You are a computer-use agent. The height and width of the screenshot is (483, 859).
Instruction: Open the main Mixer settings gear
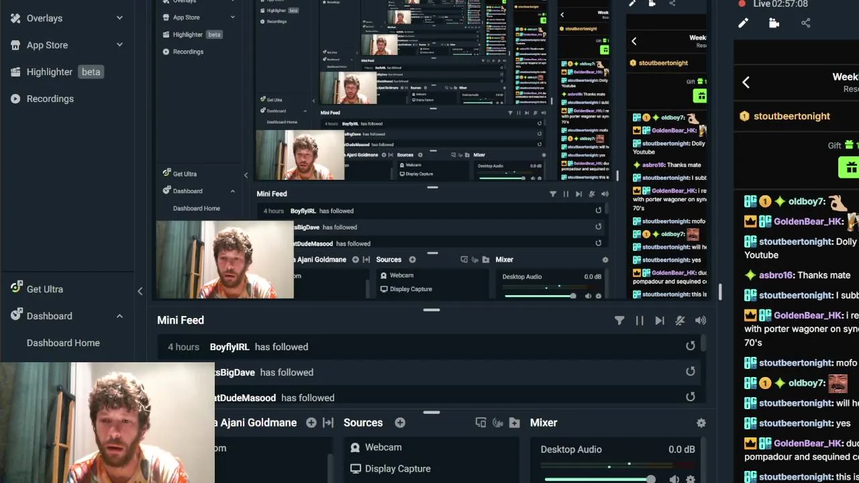(x=701, y=423)
